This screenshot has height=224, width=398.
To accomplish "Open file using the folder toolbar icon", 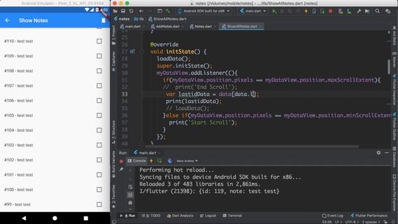I will (x=115, y=11).
